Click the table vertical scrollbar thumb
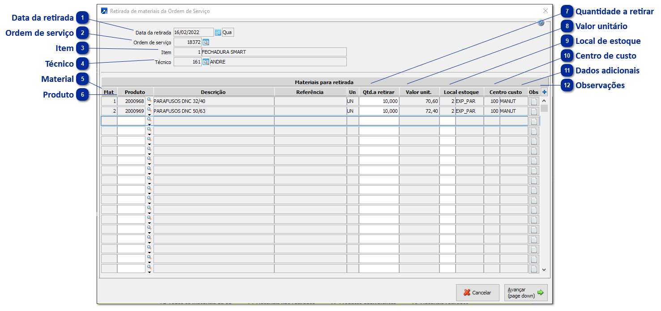Image resolution: width=661 pixels, height=311 pixels. (544, 108)
